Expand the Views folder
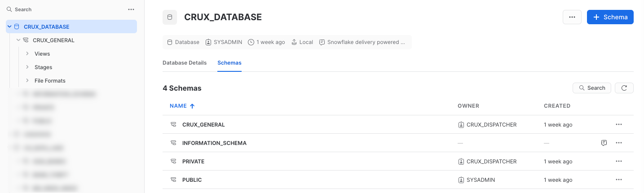The height and width of the screenshot is (193, 644). click(x=27, y=53)
